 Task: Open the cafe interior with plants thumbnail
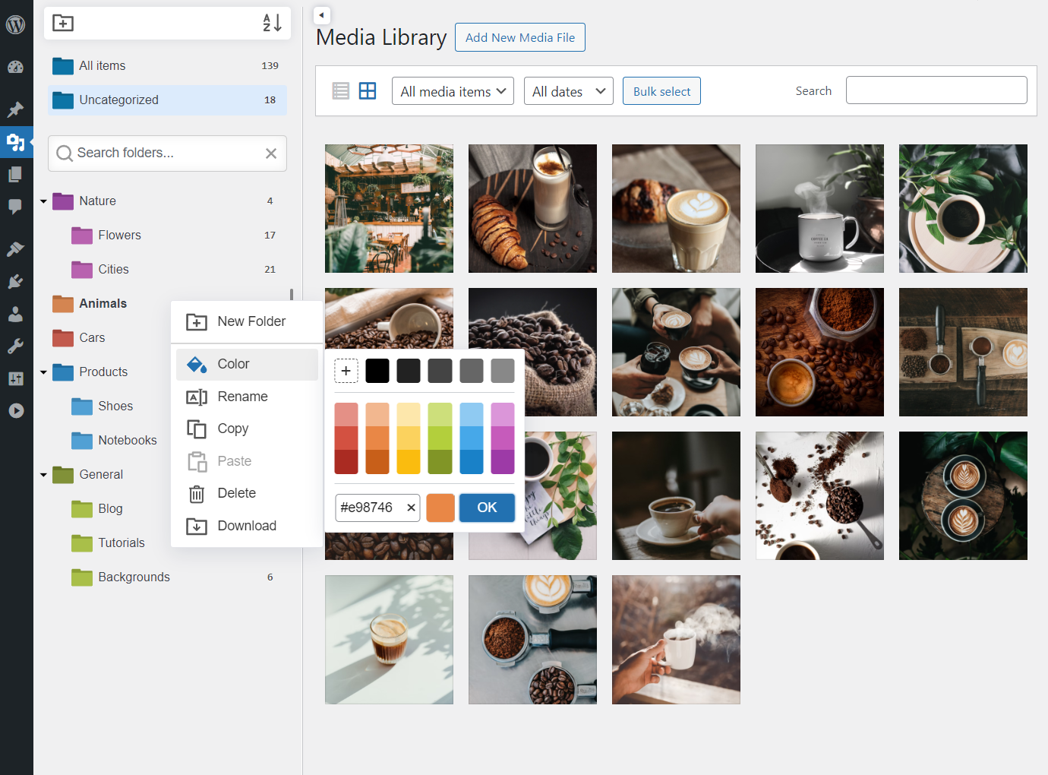tap(389, 209)
